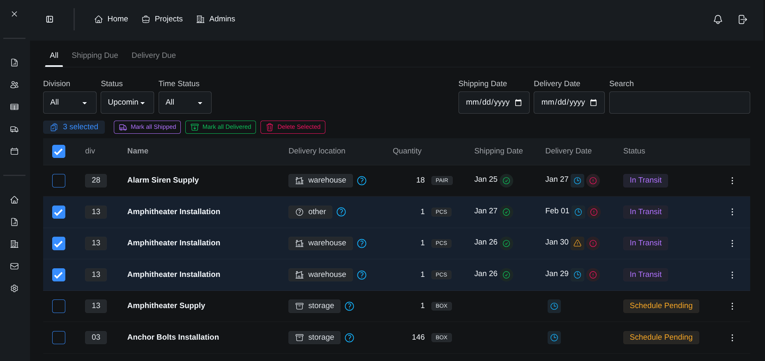Click help icon beside Alarm Siren warehouse
This screenshot has width=765, height=361.
362,180
